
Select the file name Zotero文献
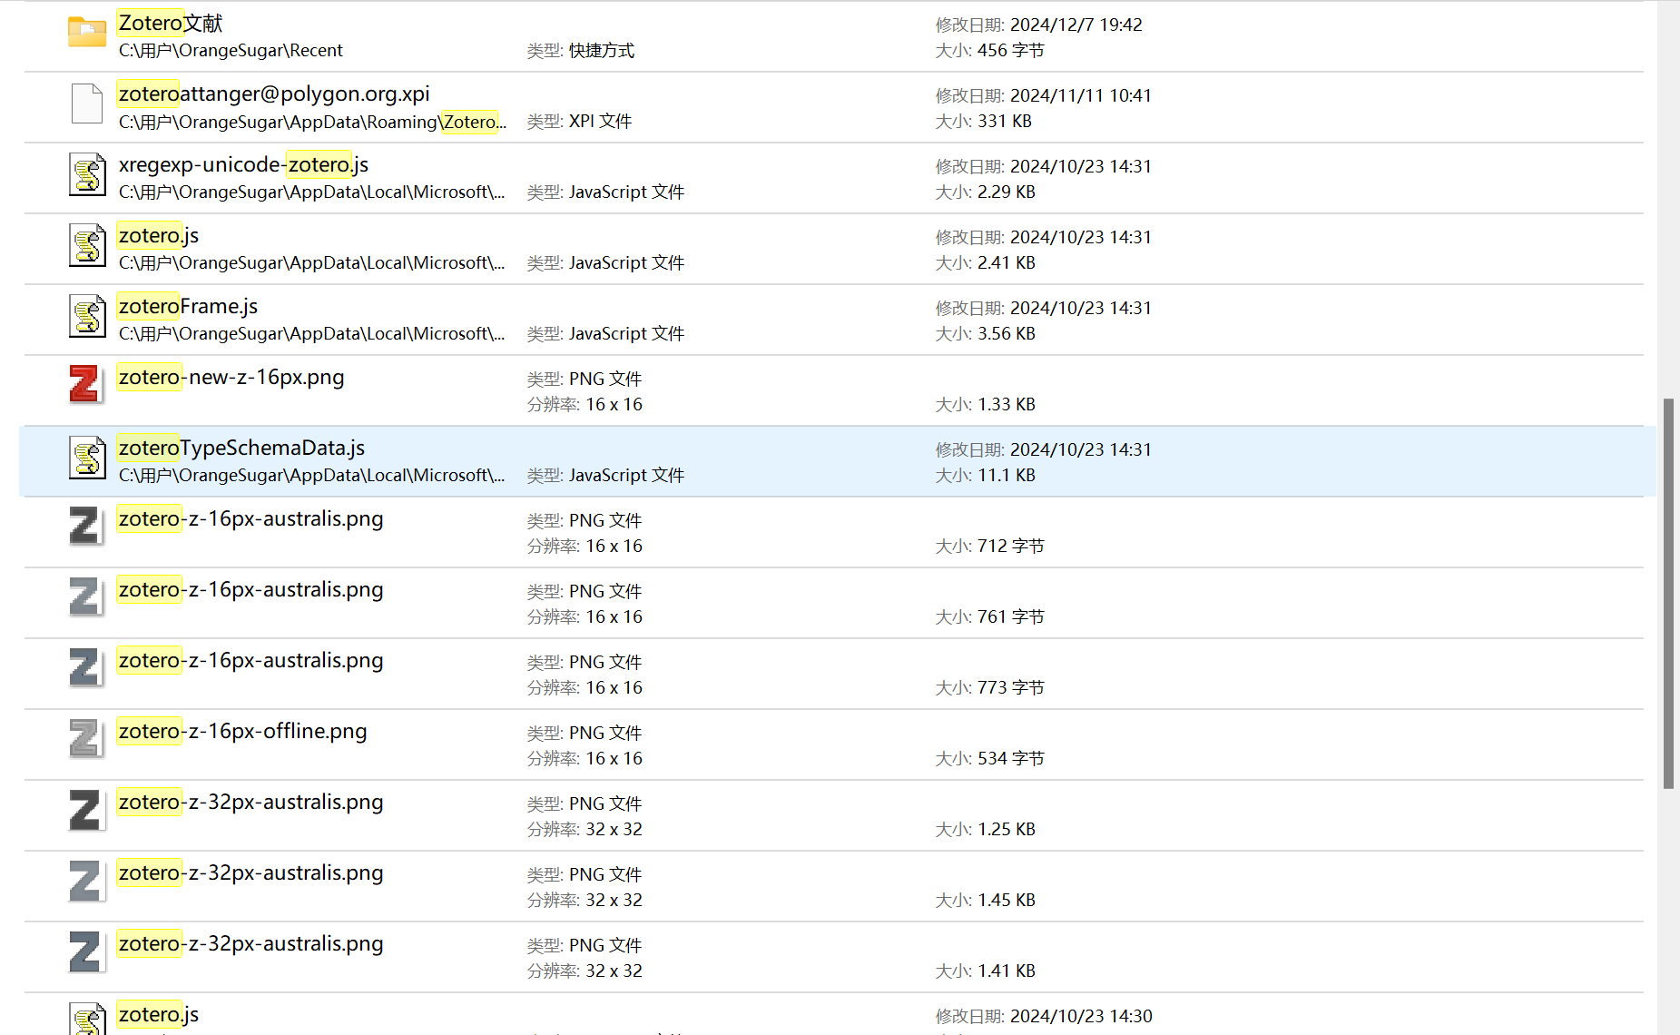point(171,24)
